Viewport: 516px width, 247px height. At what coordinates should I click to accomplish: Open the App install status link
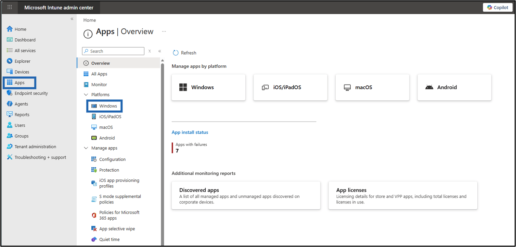[x=190, y=132]
